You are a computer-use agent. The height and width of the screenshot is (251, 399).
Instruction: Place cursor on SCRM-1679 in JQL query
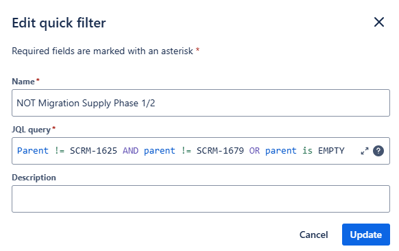[x=220, y=151]
